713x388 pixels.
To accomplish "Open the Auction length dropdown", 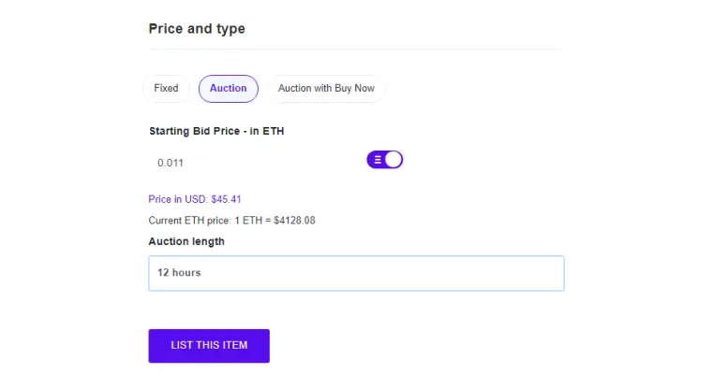I will point(356,273).
